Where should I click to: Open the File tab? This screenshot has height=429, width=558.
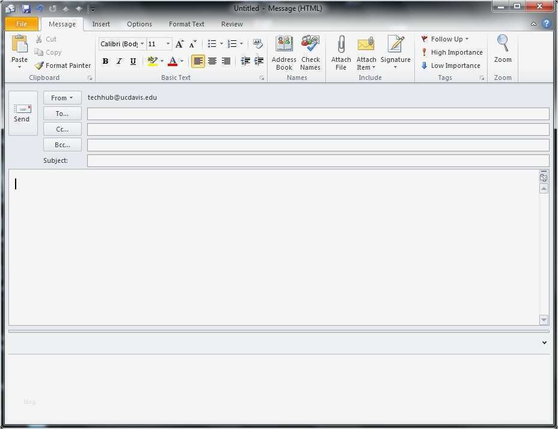click(22, 24)
